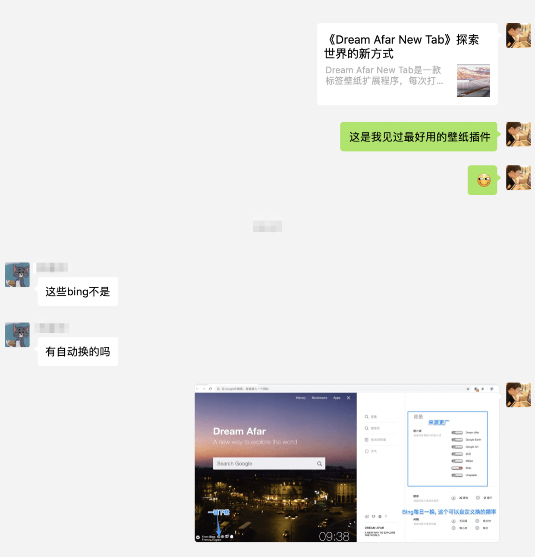Click sender avatar beside the screenshot image
Image resolution: width=535 pixels, height=557 pixels.
tap(518, 395)
